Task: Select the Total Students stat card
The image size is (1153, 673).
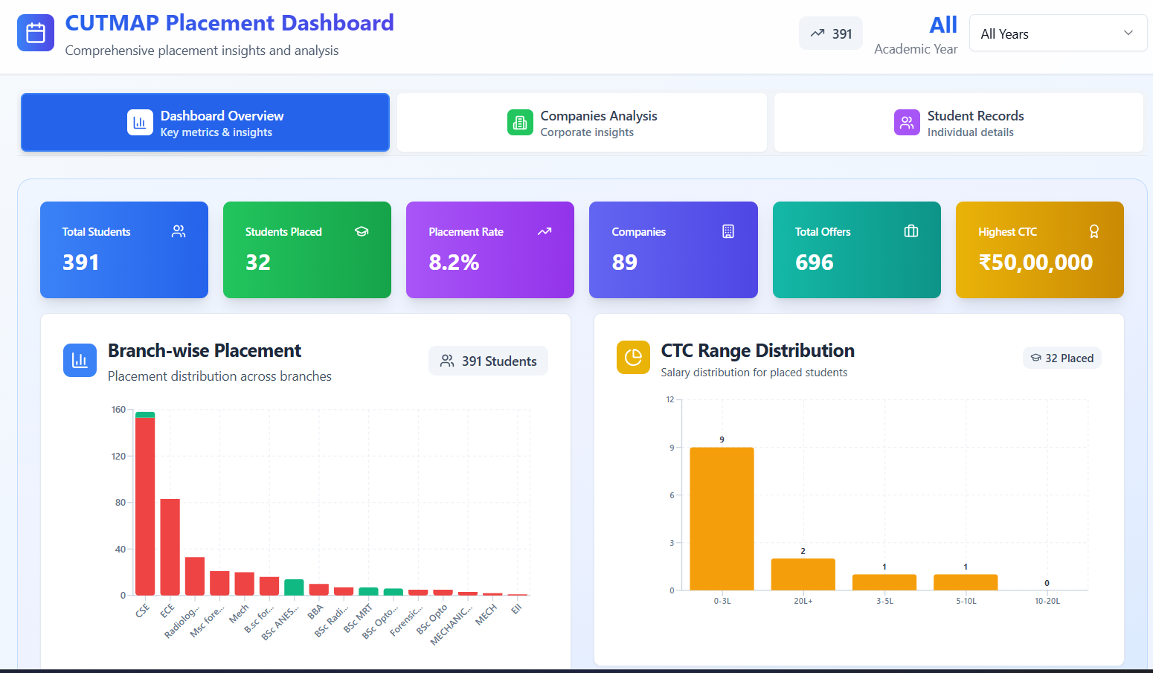Action: (124, 250)
